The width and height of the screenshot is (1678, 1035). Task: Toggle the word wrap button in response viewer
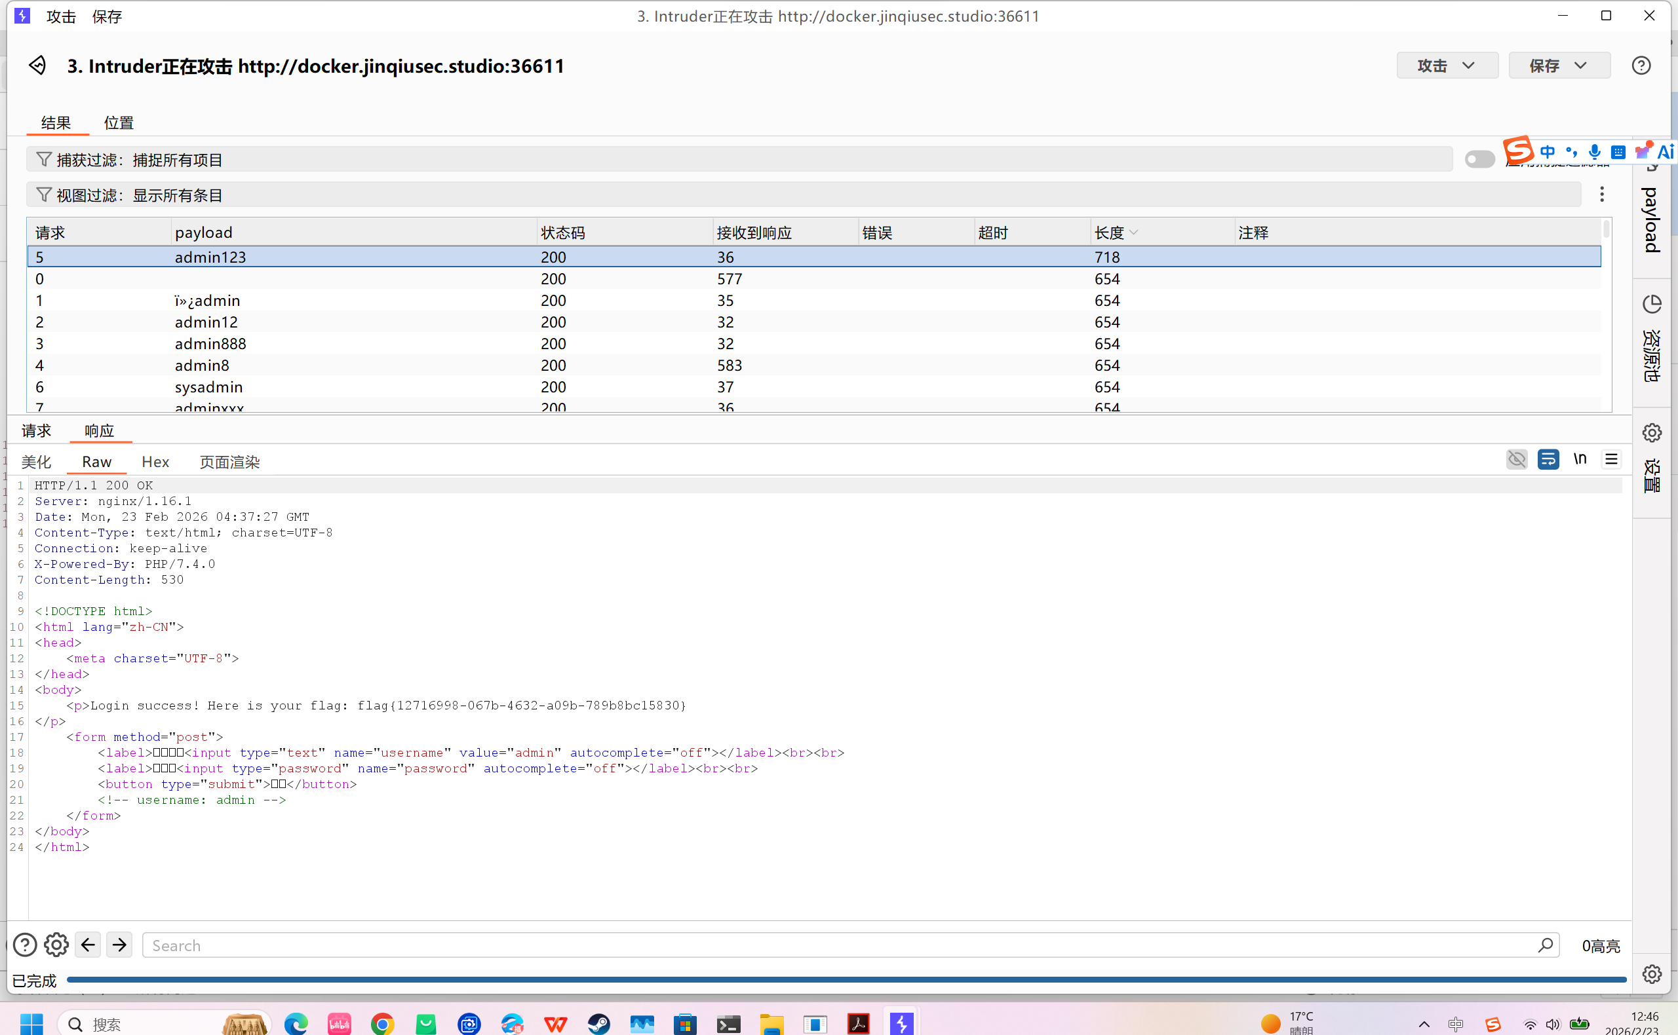1548,459
